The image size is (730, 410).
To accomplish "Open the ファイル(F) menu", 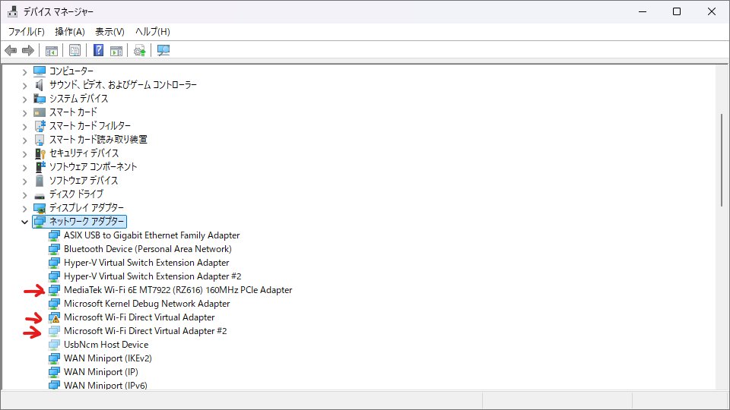I will (26, 32).
